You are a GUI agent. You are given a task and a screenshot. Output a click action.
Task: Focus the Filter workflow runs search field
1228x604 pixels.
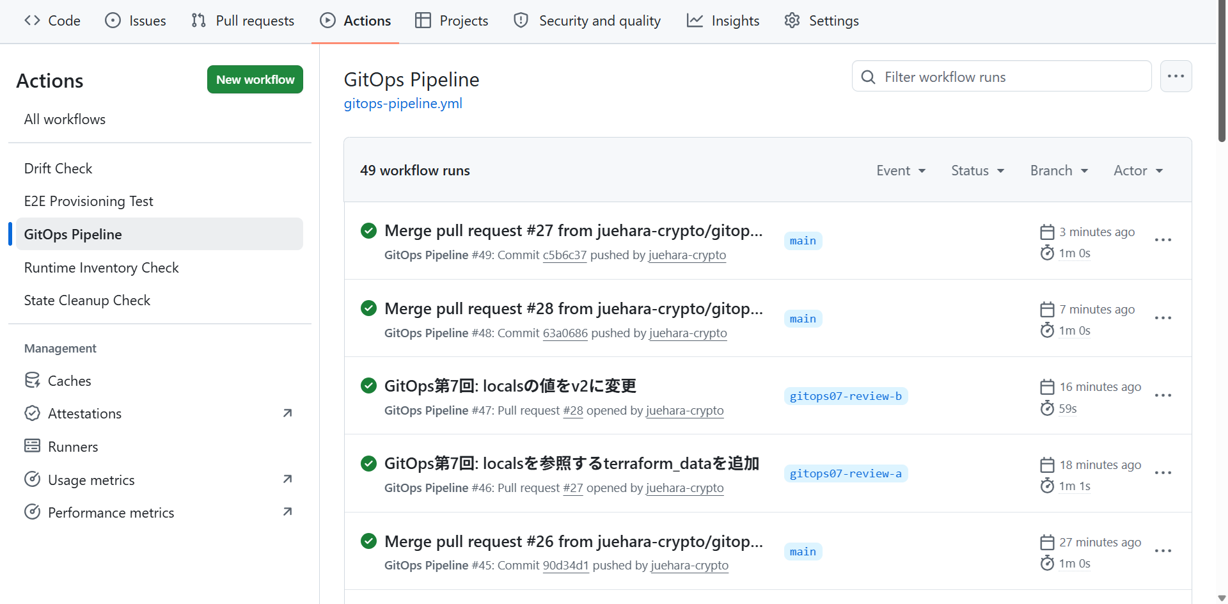tap(1002, 77)
